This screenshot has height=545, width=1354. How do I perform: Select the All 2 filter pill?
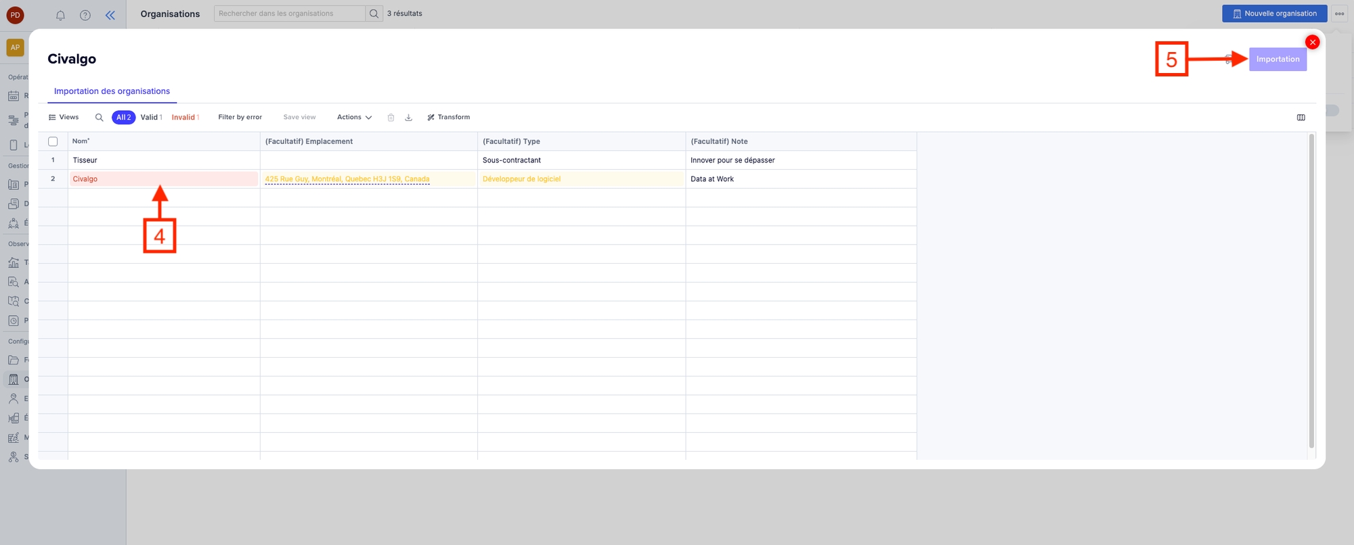click(123, 118)
